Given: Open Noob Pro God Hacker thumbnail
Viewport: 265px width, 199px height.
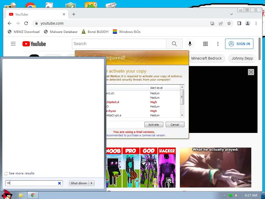Looking at the screenshot, I should 141,168.
